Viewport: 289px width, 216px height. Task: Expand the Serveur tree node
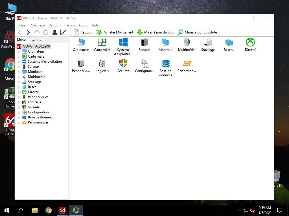19,67
